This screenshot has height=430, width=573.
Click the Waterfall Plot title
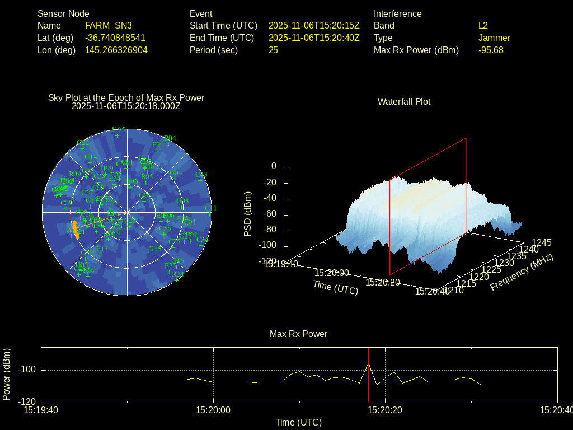coord(404,102)
